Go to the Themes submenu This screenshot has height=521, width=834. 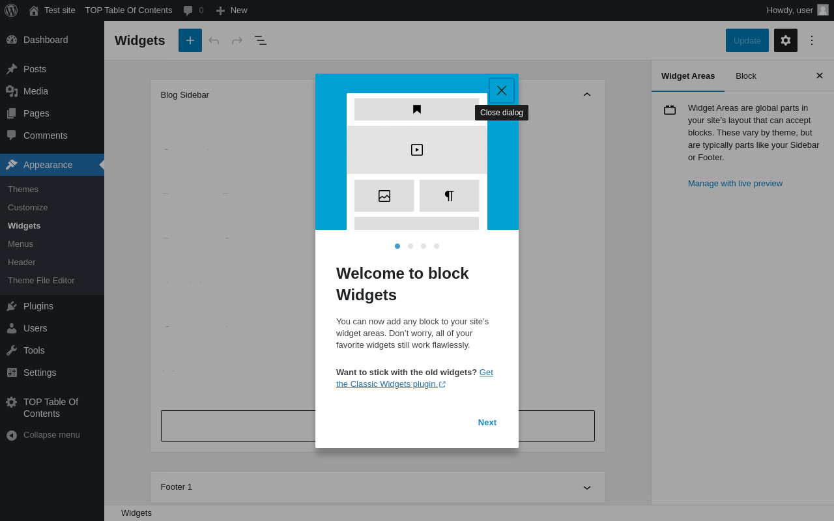(23, 189)
